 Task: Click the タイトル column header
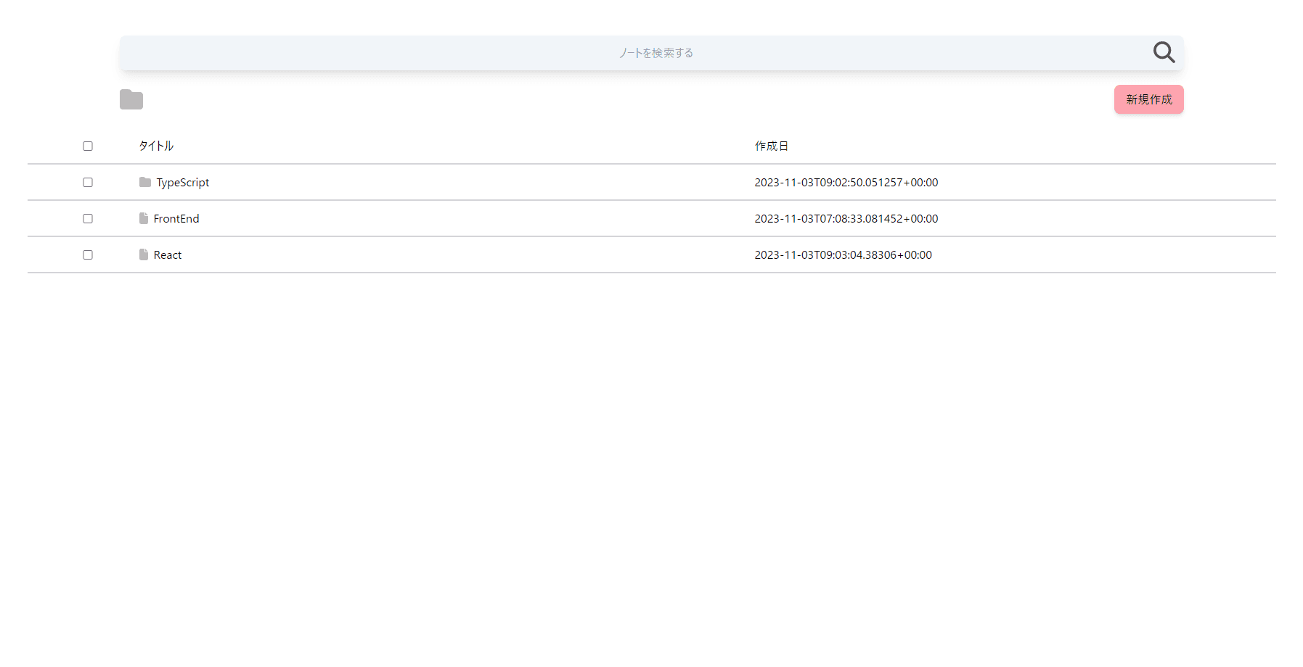click(x=156, y=146)
